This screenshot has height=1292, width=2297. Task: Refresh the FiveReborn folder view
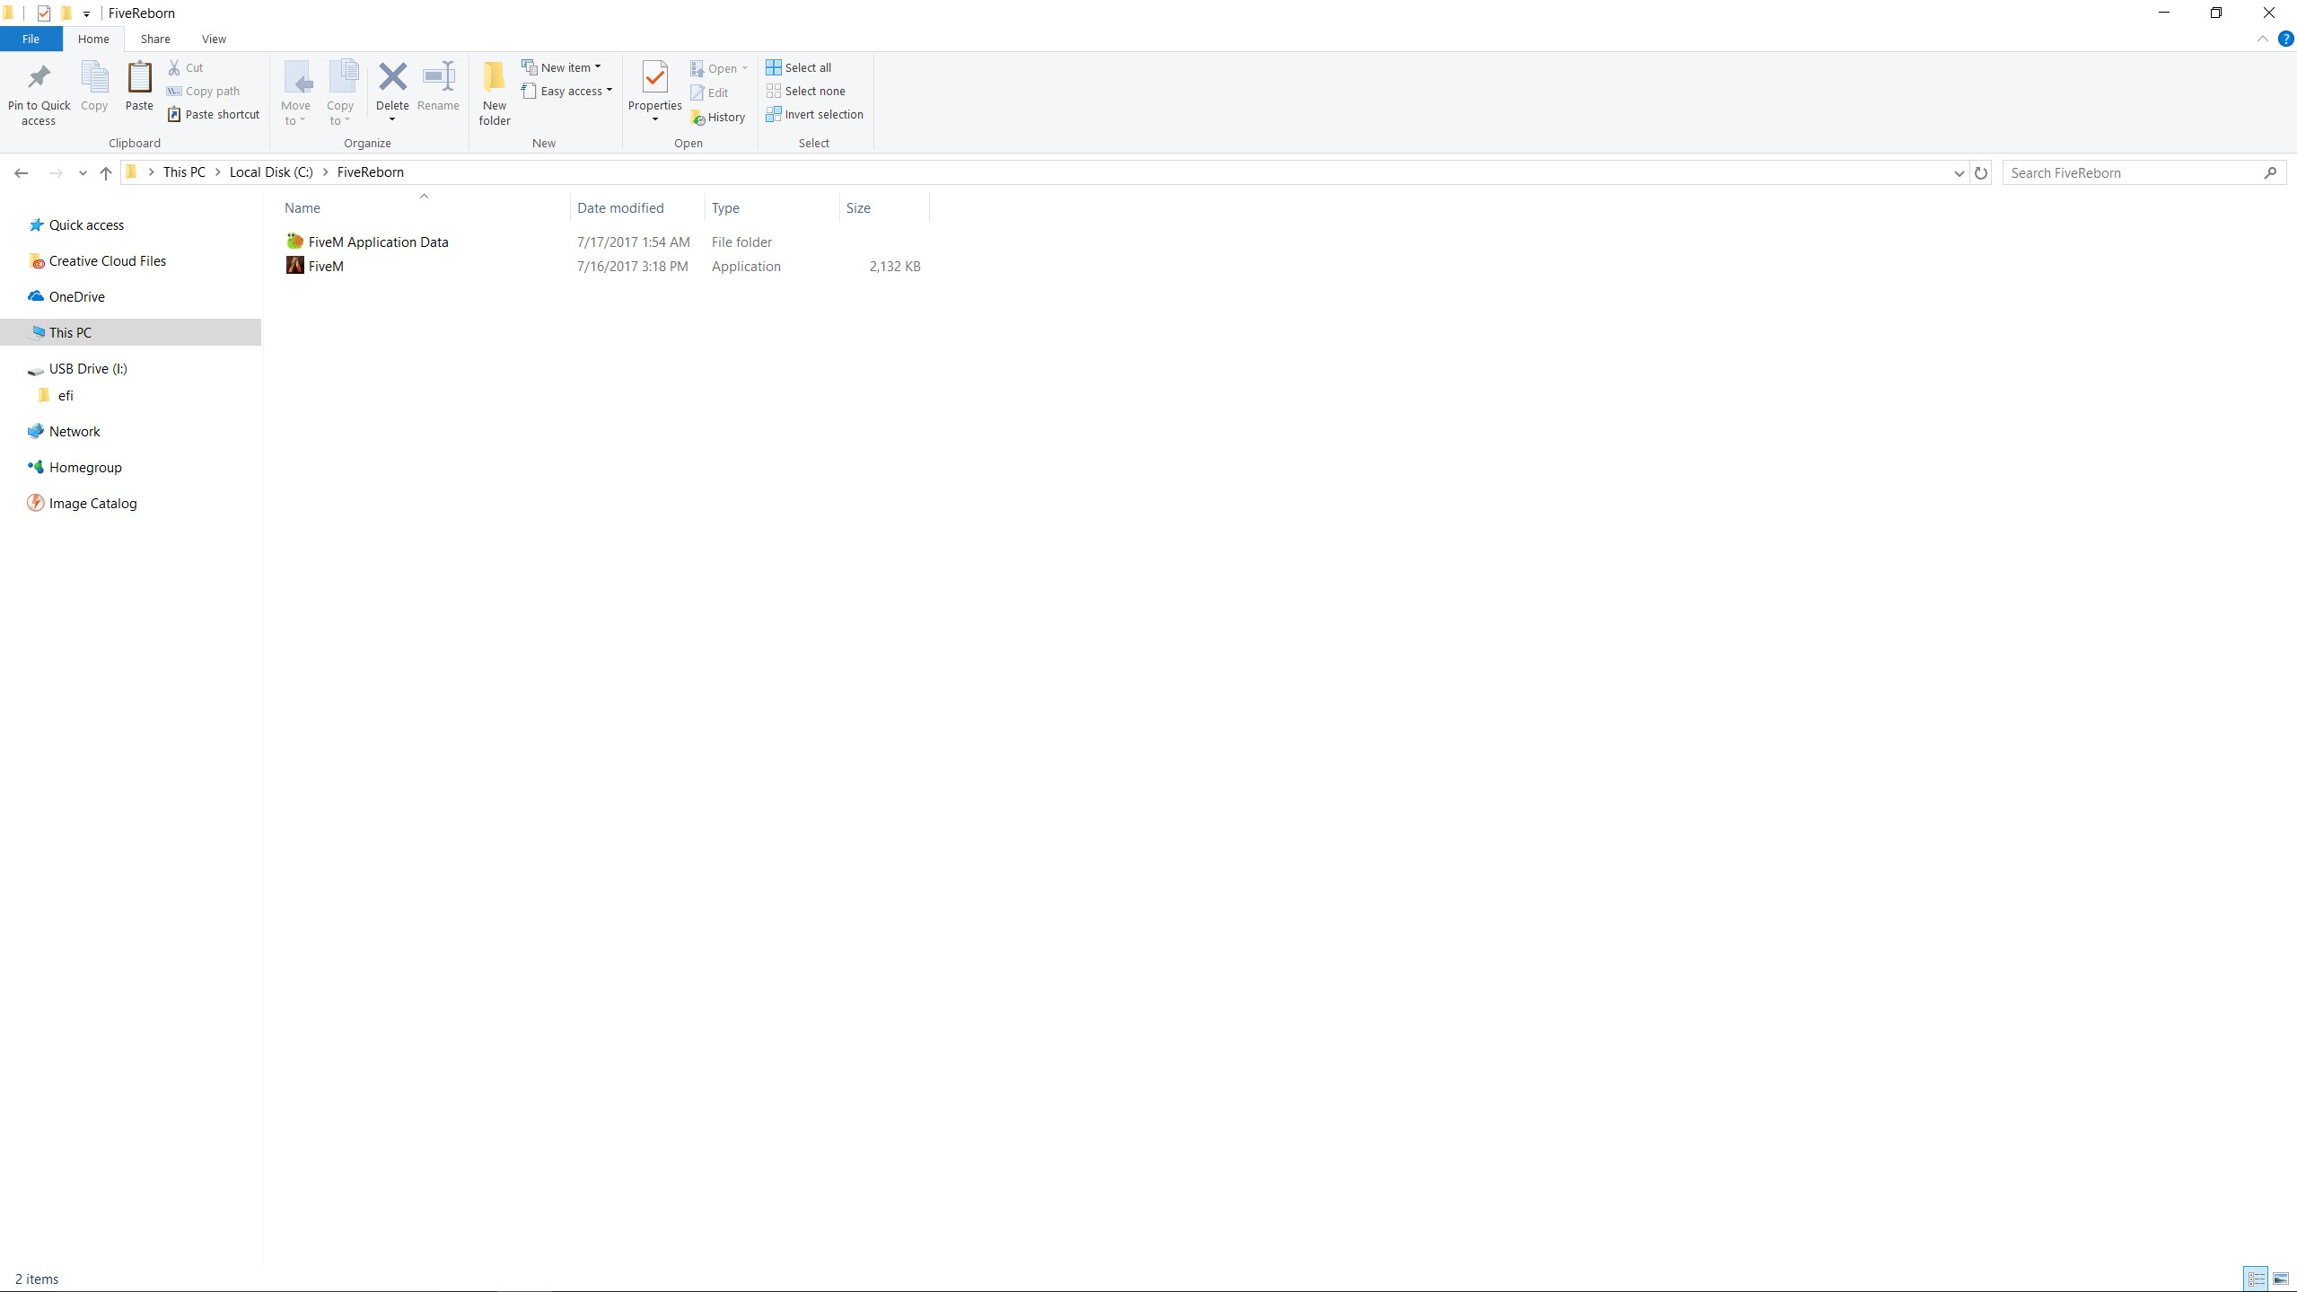coord(1981,172)
